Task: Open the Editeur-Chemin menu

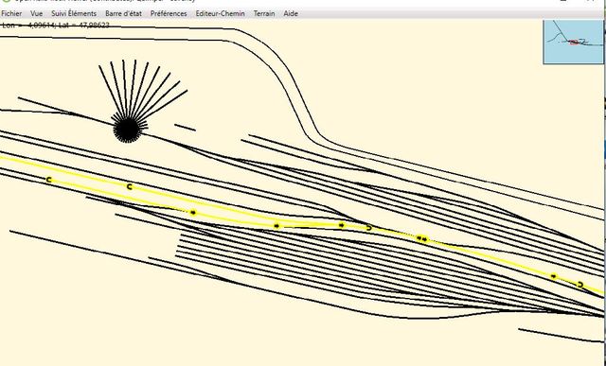Action: [x=220, y=13]
